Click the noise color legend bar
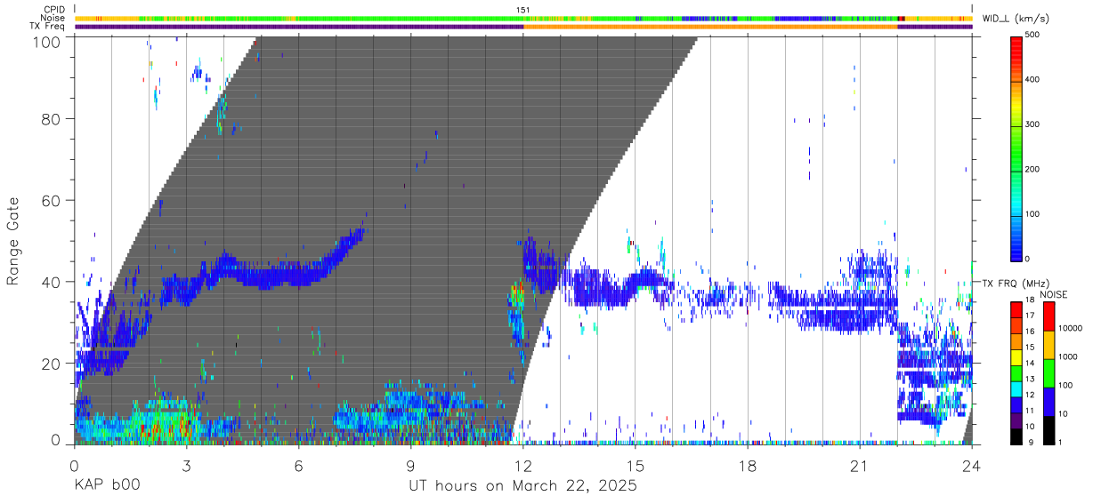This screenshot has height=504, width=1093. pyautogui.click(x=1048, y=372)
